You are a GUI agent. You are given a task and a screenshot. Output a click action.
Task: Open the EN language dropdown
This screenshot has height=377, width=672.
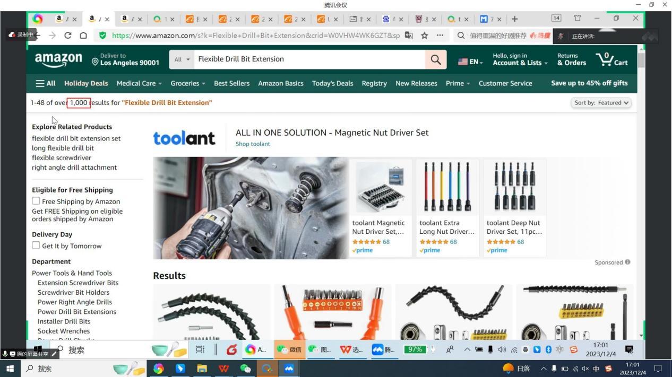tap(470, 62)
